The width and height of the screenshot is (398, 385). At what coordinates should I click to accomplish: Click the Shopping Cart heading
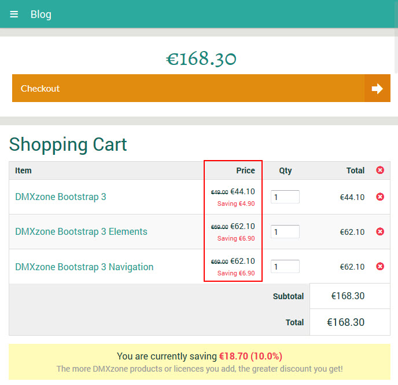[68, 144]
